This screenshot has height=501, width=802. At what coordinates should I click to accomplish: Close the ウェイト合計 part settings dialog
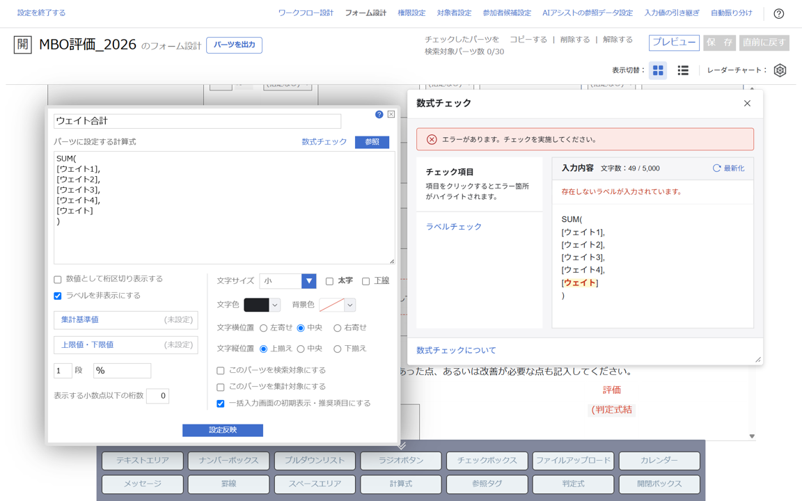point(391,115)
